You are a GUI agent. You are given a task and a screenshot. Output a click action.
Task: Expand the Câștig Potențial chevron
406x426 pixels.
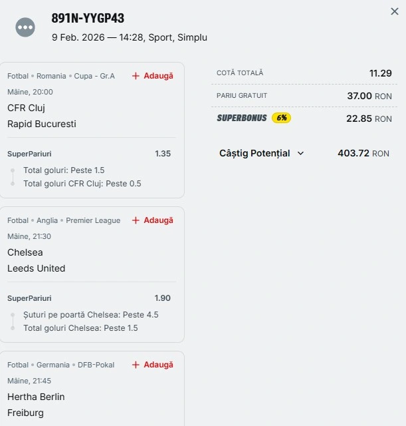click(x=300, y=153)
